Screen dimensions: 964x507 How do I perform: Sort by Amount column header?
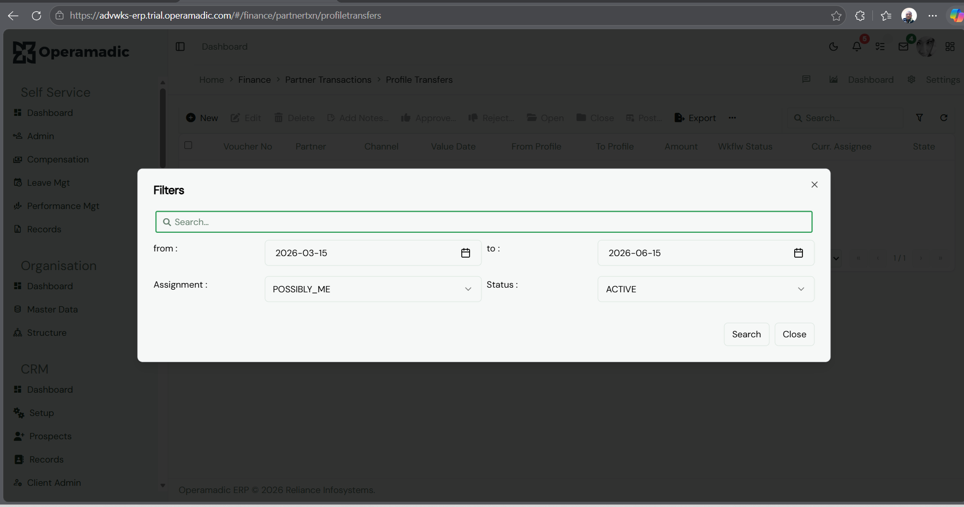[681, 146]
